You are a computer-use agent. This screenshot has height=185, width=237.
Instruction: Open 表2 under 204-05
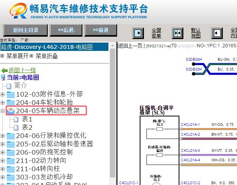pos(27,127)
